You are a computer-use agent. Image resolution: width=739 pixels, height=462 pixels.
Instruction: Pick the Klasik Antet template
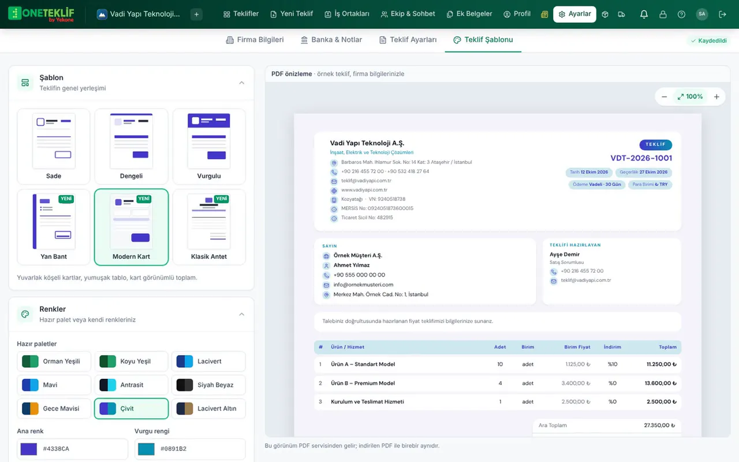click(x=209, y=227)
